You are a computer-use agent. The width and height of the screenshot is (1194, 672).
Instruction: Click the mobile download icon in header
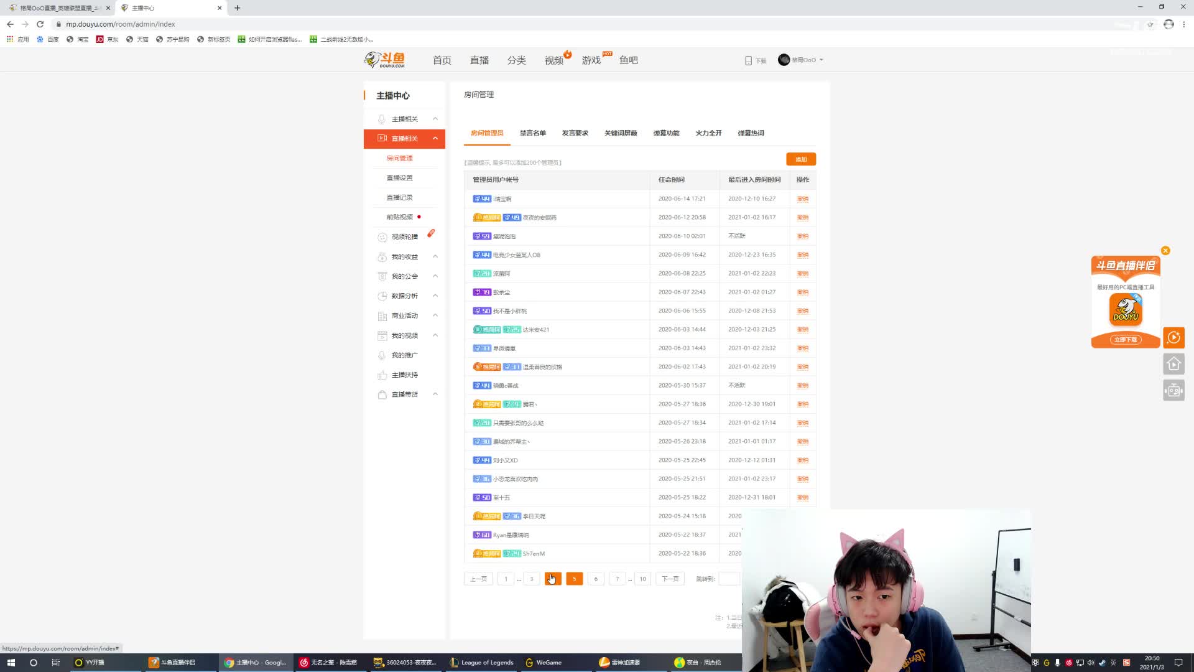[x=748, y=60]
